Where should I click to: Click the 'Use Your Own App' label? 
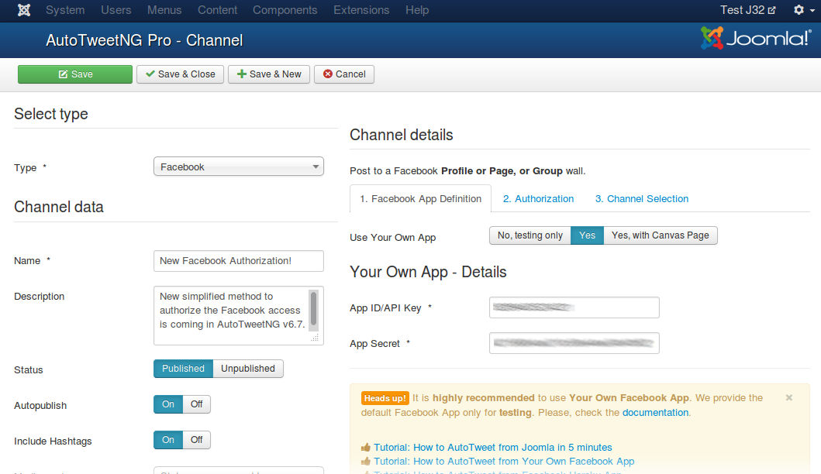click(393, 238)
